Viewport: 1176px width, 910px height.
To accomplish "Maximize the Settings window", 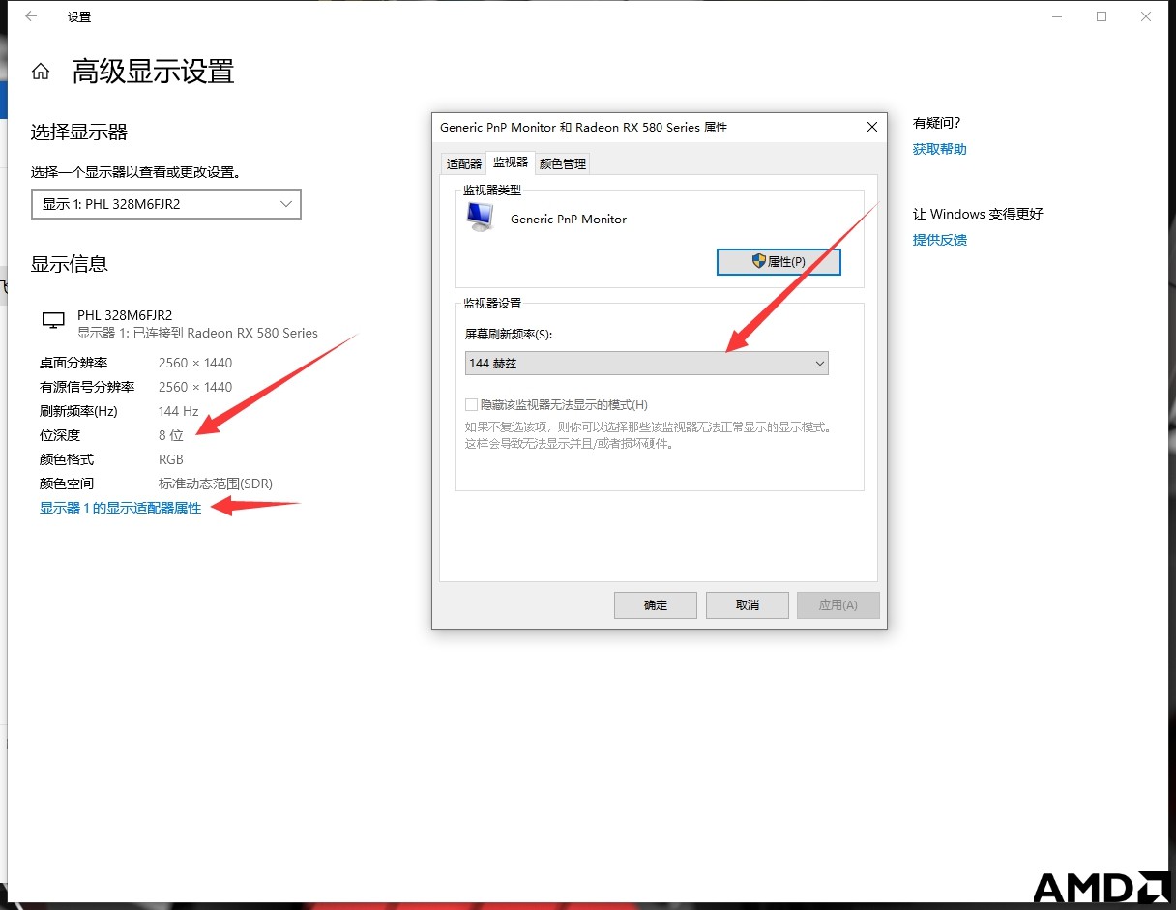I will tap(1102, 16).
